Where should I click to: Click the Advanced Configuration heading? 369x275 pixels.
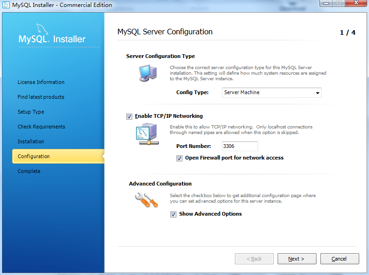click(x=160, y=184)
